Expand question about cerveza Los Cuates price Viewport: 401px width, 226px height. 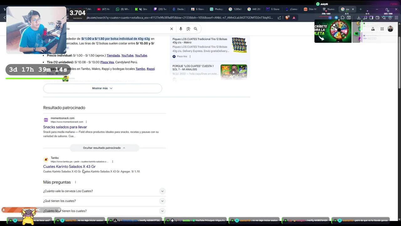[104, 191]
